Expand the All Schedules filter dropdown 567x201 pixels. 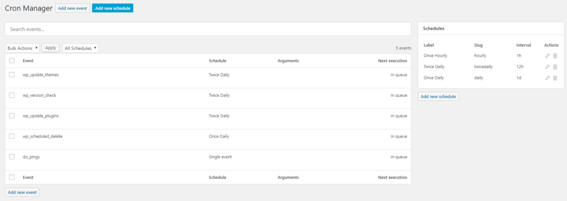[x=80, y=48]
